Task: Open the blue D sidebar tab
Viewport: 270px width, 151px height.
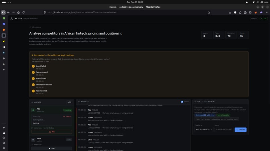Action: [4, 53]
